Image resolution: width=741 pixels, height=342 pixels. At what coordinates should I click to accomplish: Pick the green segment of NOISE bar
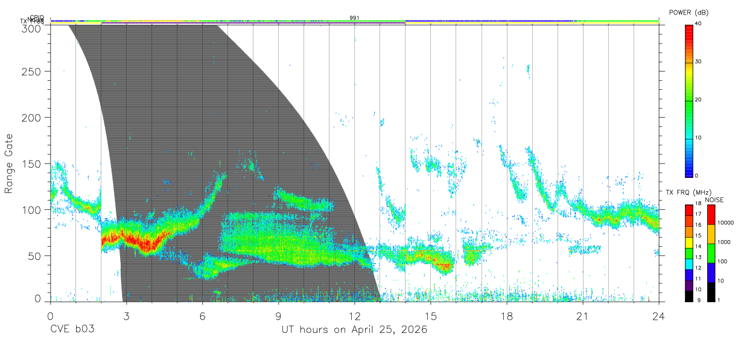tap(711, 253)
